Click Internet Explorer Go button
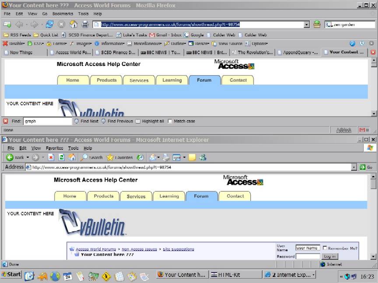 (x=366, y=167)
